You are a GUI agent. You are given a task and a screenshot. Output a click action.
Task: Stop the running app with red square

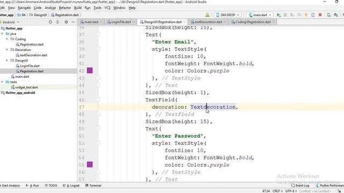coord(320,15)
